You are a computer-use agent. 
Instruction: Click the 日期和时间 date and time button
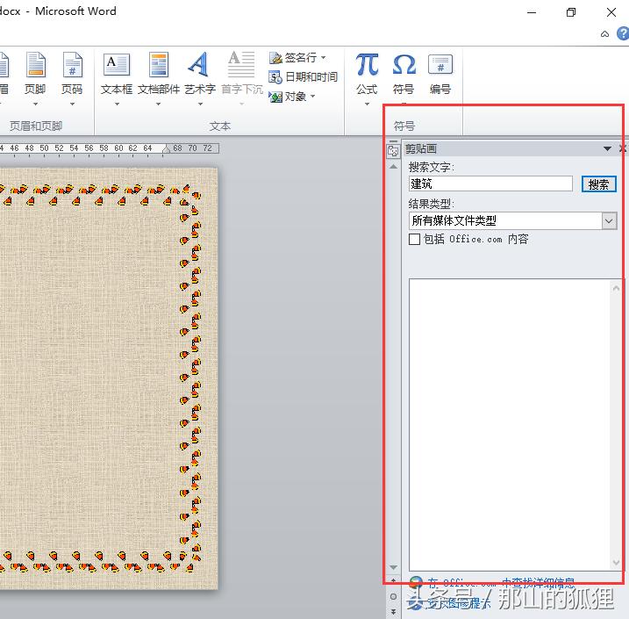click(x=304, y=77)
